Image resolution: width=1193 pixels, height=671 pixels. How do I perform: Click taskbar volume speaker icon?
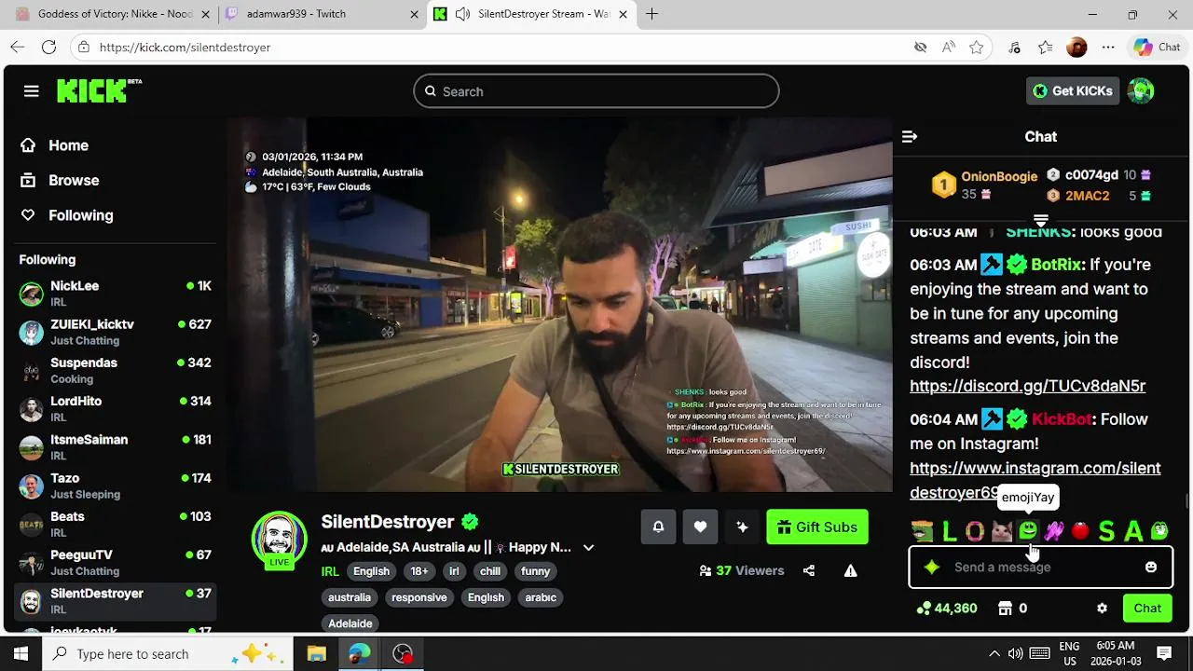click(x=1016, y=653)
